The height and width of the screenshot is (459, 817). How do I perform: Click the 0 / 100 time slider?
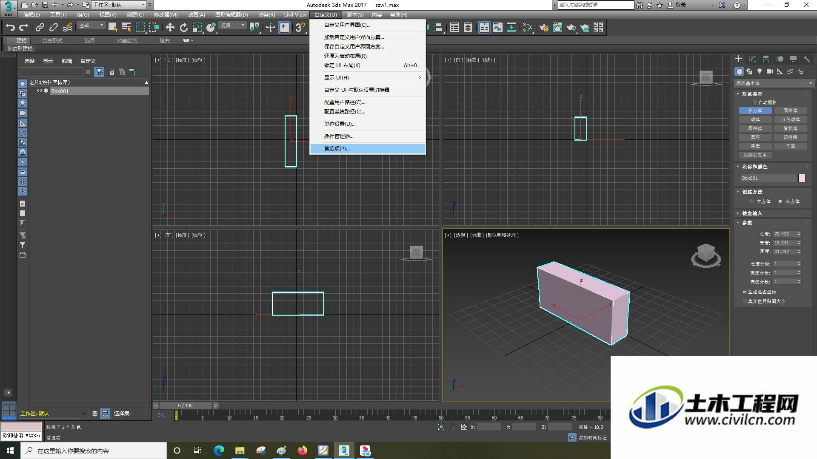click(x=186, y=405)
